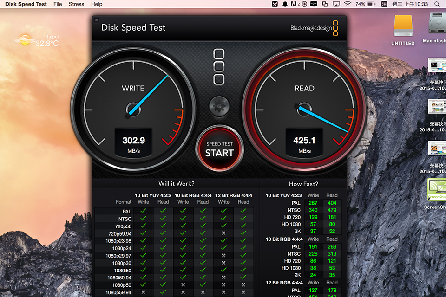Open the topmost screenshot thumbnail on desktop

click(x=437, y=67)
